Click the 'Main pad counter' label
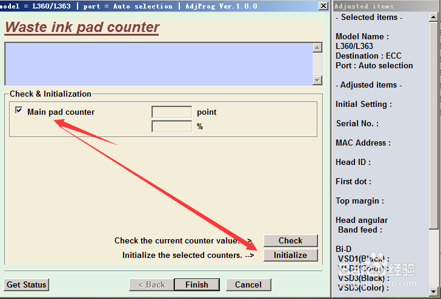 pos(61,112)
